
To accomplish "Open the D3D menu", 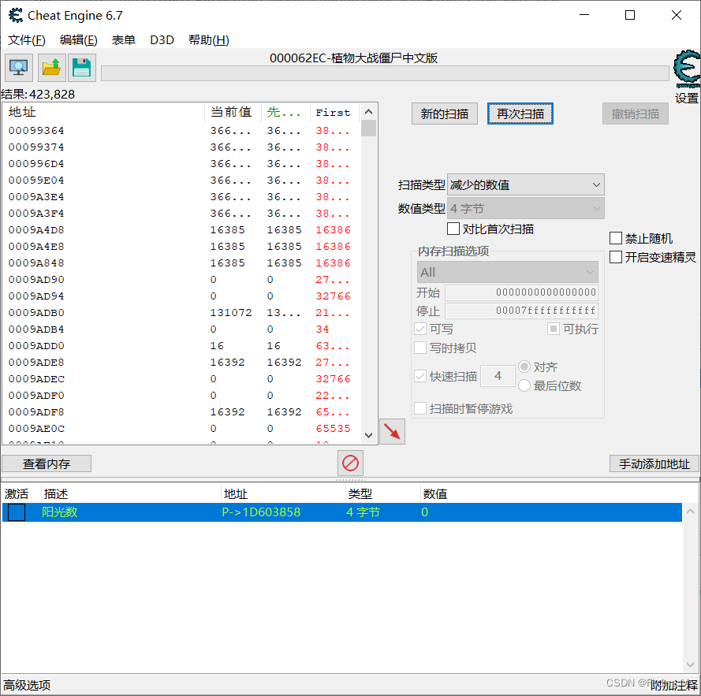I will point(162,40).
